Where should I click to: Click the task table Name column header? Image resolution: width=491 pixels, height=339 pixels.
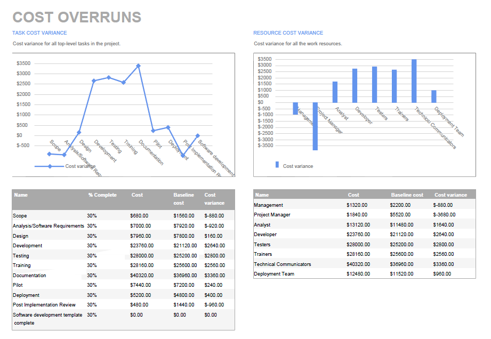pyautogui.click(x=21, y=195)
